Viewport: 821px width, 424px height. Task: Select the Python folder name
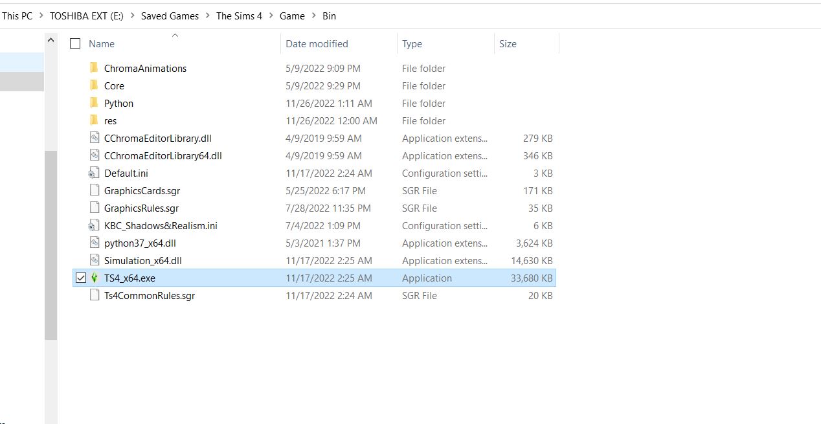click(x=118, y=103)
